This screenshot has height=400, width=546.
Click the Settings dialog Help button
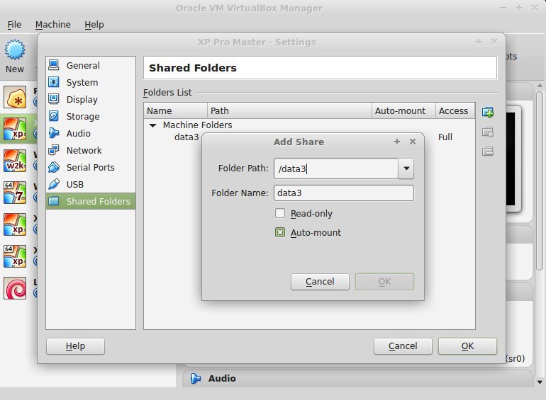[75, 346]
